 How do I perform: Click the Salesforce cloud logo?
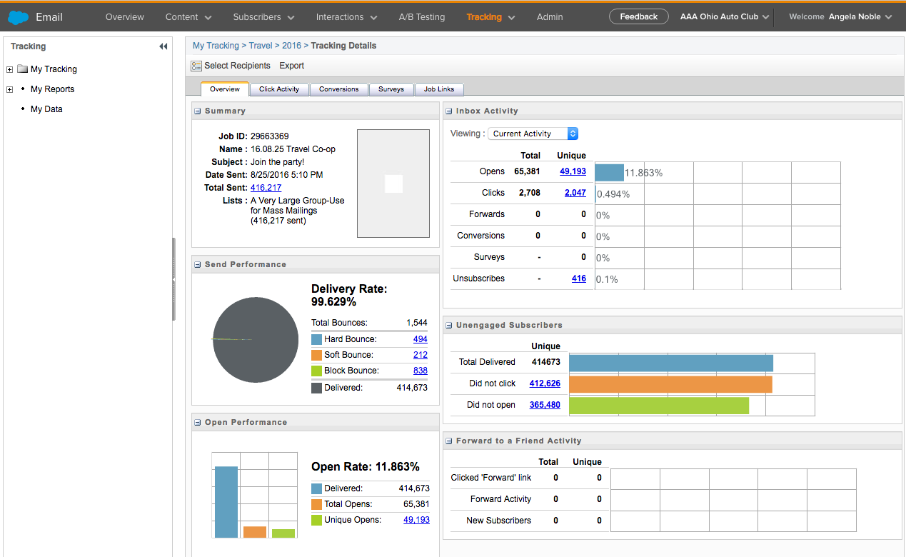click(x=18, y=16)
